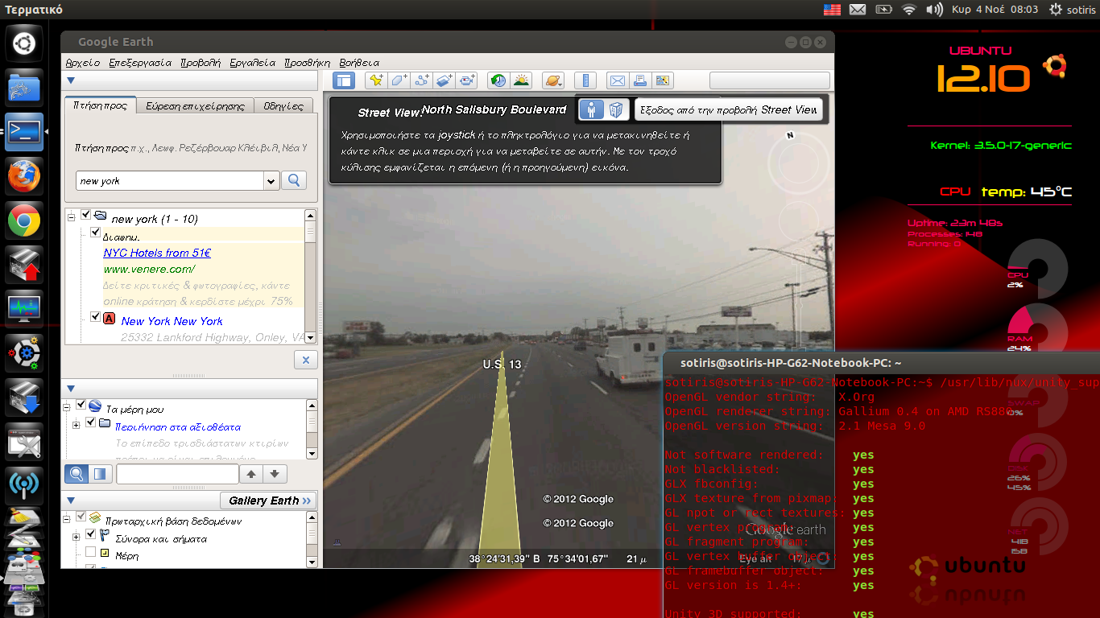Open Ubuntu Dash home button
The height and width of the screenshot is (618, 1100).
pos(24,43)
